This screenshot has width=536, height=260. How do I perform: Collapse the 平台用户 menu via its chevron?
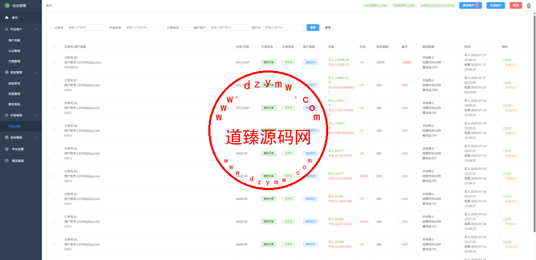37,29
